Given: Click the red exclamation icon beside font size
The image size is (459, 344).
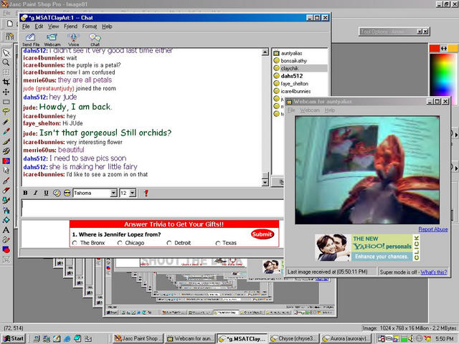Looking at the screenshot, I should (146, 193).
